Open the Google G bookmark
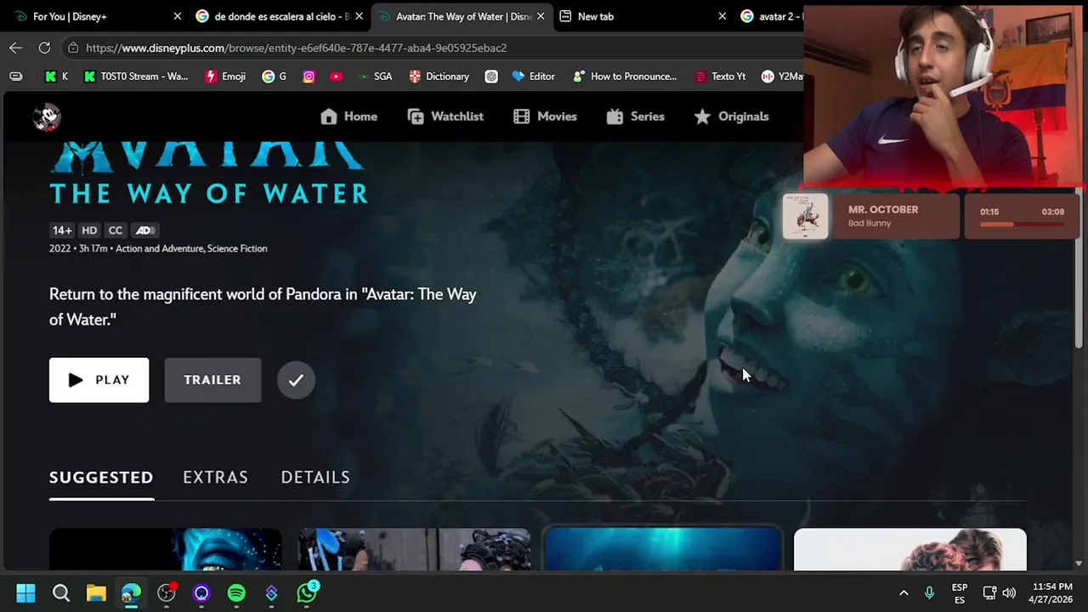This screenshot has width=1088, height=612. point(274,76)
